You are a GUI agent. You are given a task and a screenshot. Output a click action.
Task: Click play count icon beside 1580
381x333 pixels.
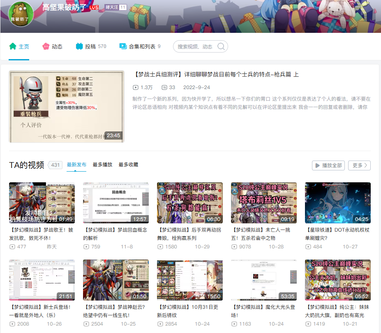coord(160,247)
